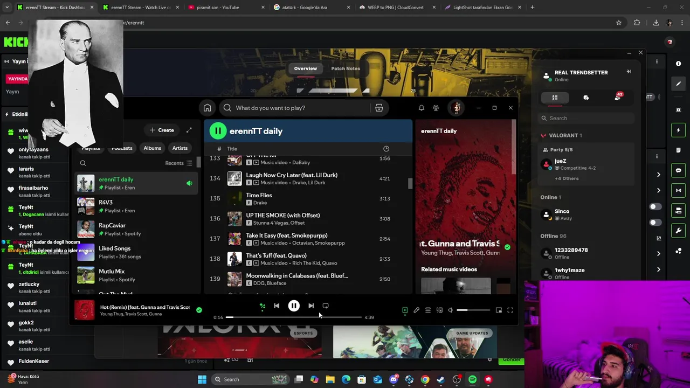Open the friends list tab icon
This screenshot has width=690, height=388.
[555, 98]
